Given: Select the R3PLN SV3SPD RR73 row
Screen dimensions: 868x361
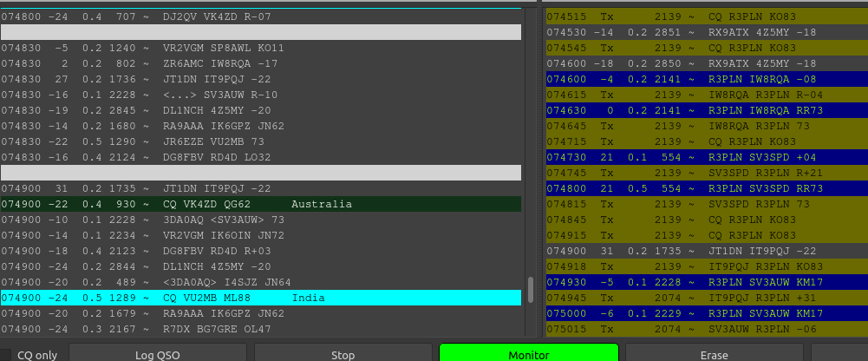Looking at the screenshot, I should coord(707,188).
